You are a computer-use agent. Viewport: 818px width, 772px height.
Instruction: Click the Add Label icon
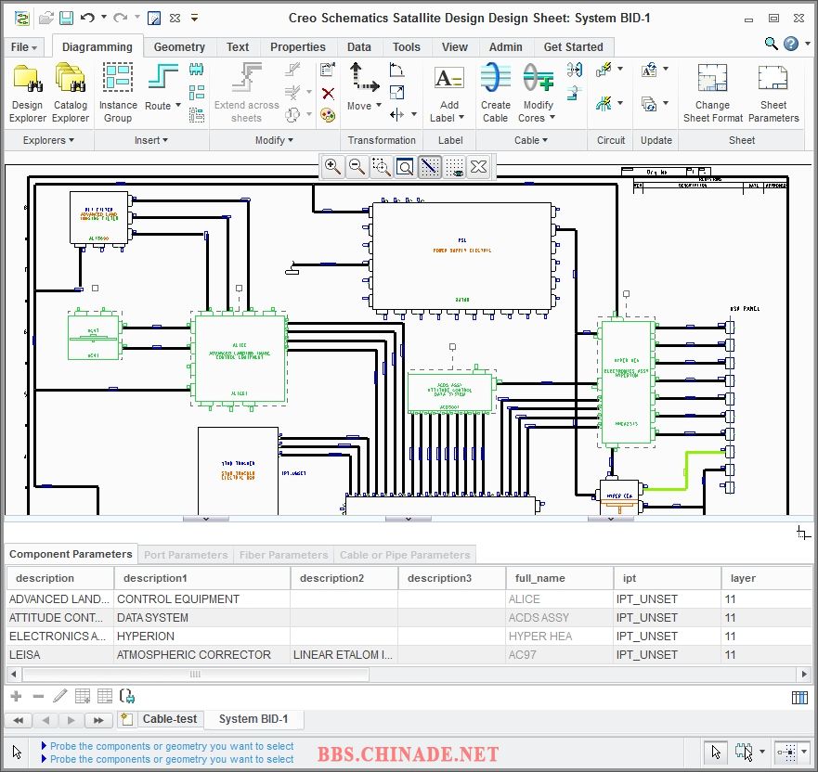coord(448,79)
